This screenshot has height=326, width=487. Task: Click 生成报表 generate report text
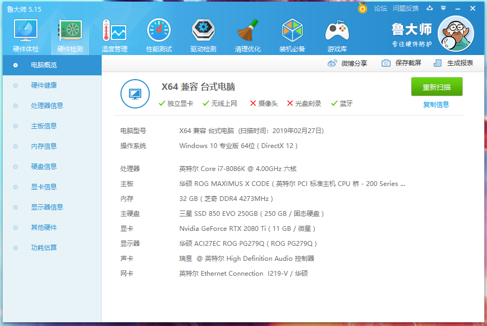coord(460,63)
